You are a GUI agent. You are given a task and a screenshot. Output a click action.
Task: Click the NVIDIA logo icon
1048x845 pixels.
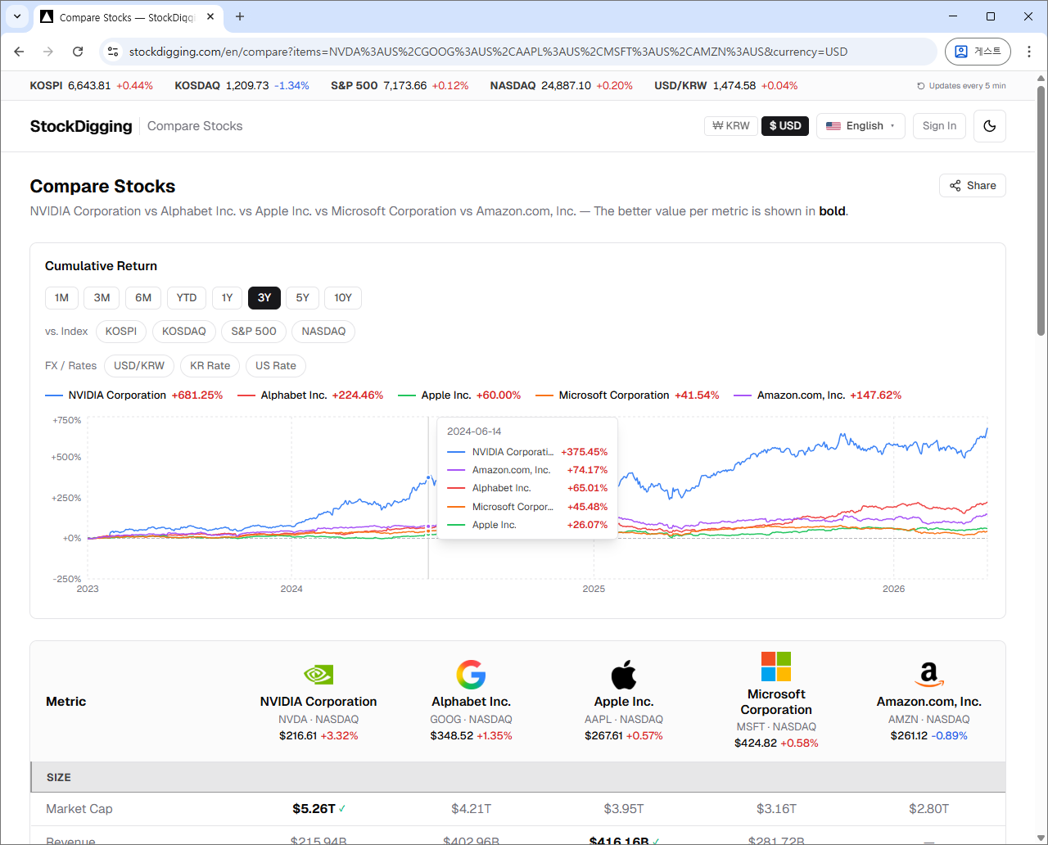pyautogui.click(x=318, y=675)
